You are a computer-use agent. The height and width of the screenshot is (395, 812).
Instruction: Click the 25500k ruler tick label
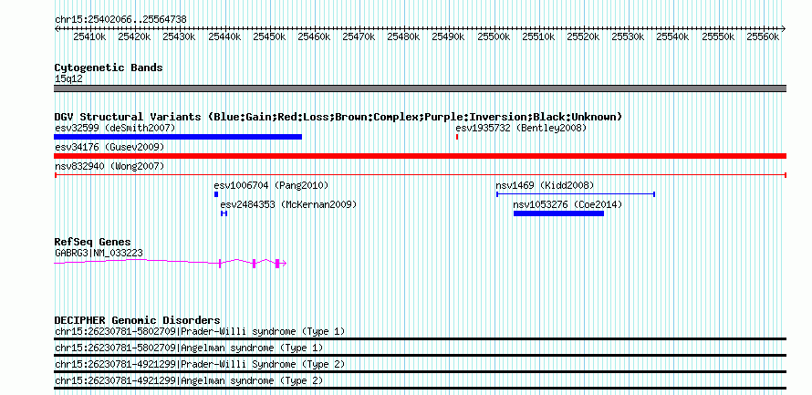(494, 36)
